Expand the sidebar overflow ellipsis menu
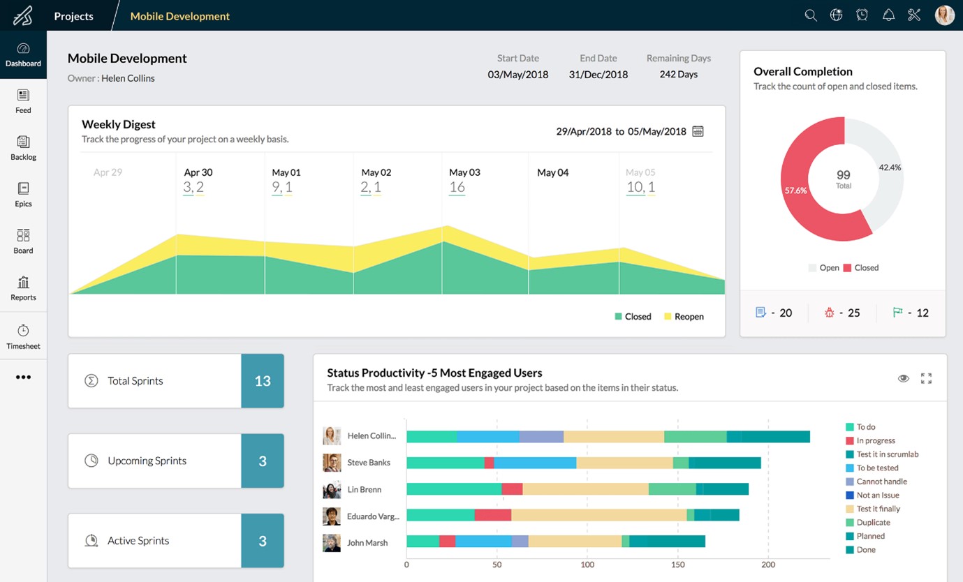 23,377
